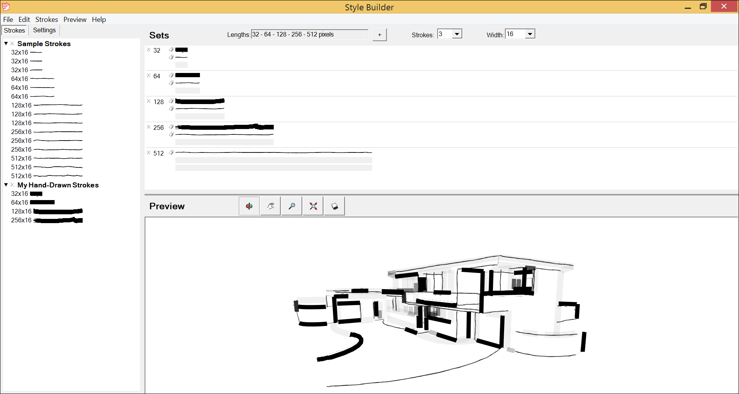The width and height of the screenshot is (739, 394).
Task: Click the + button next to Lengths
Action: click(379, 35)
